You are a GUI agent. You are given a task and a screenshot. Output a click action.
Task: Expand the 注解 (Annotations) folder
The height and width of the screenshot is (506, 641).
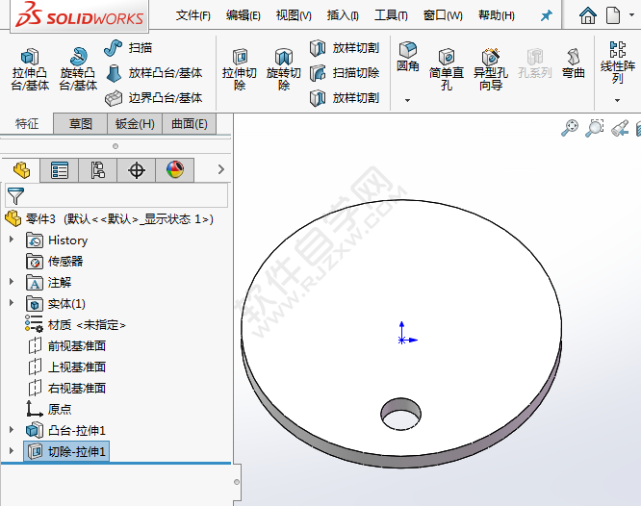pyautogui.click(x=12, y=282)
